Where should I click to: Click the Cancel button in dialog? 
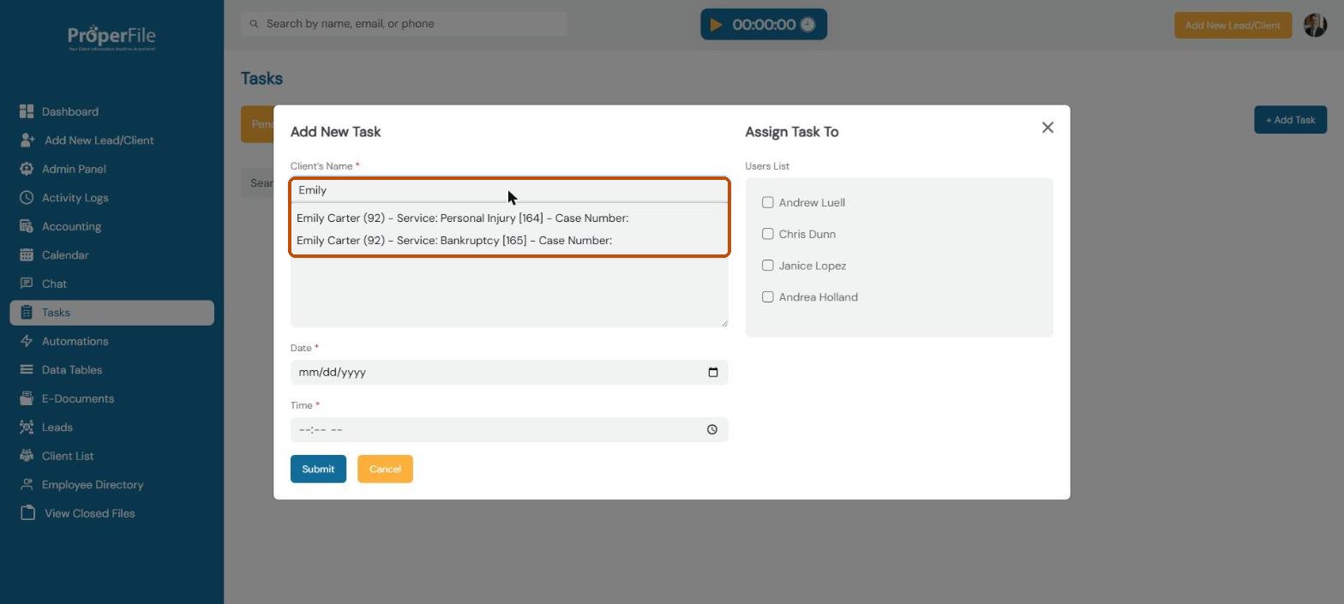click(385, 469)
